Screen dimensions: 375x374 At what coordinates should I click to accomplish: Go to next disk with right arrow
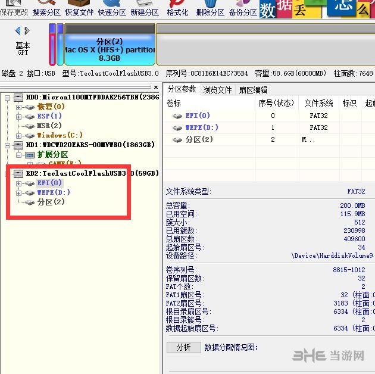(27, 30)
